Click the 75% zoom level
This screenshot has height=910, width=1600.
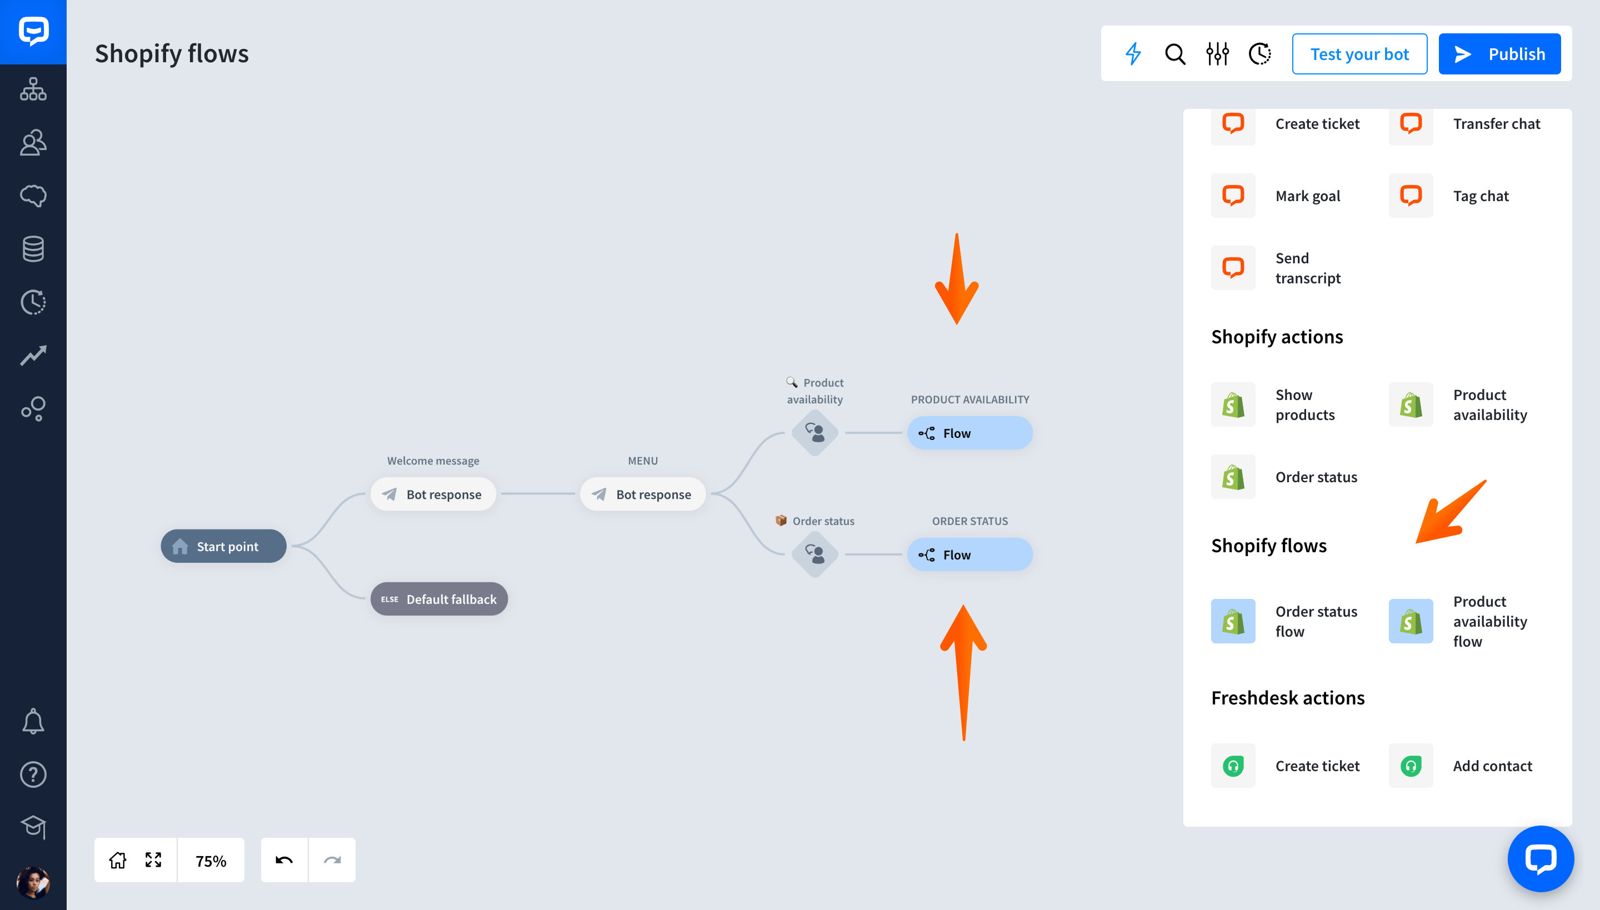[x=211, y=861]
